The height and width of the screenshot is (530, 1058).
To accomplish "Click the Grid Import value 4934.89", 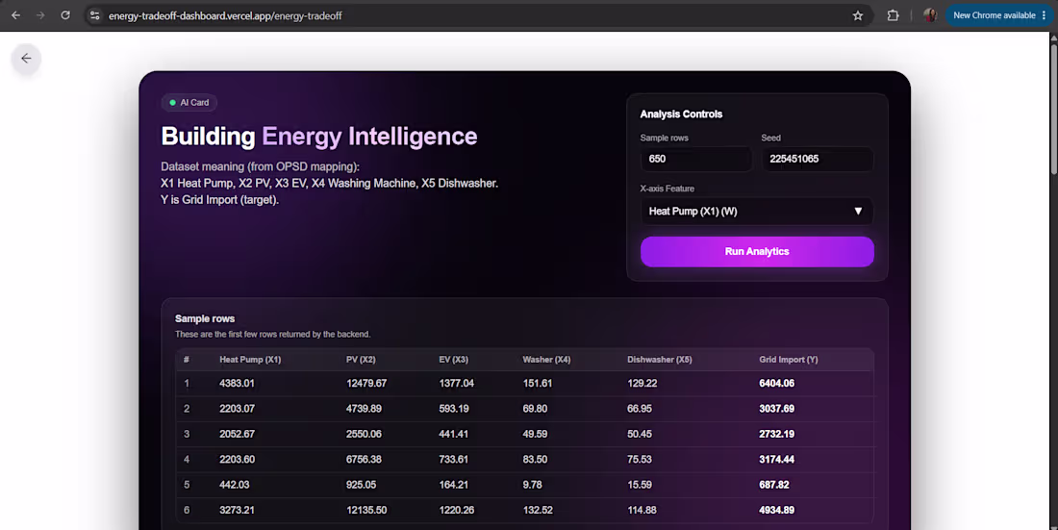I will [776, 510].
